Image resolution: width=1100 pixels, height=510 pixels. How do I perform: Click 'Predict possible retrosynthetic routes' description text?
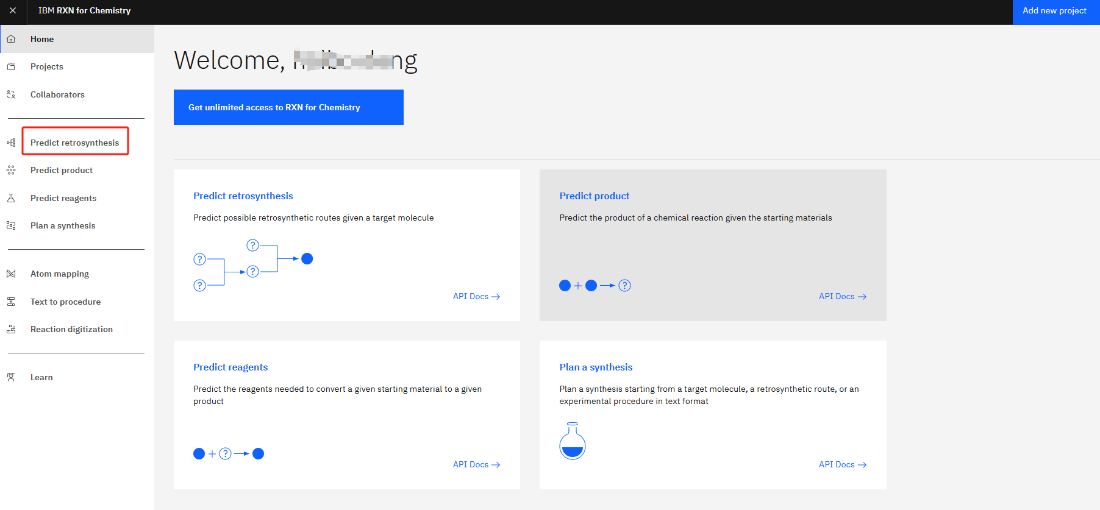(313, 218)
